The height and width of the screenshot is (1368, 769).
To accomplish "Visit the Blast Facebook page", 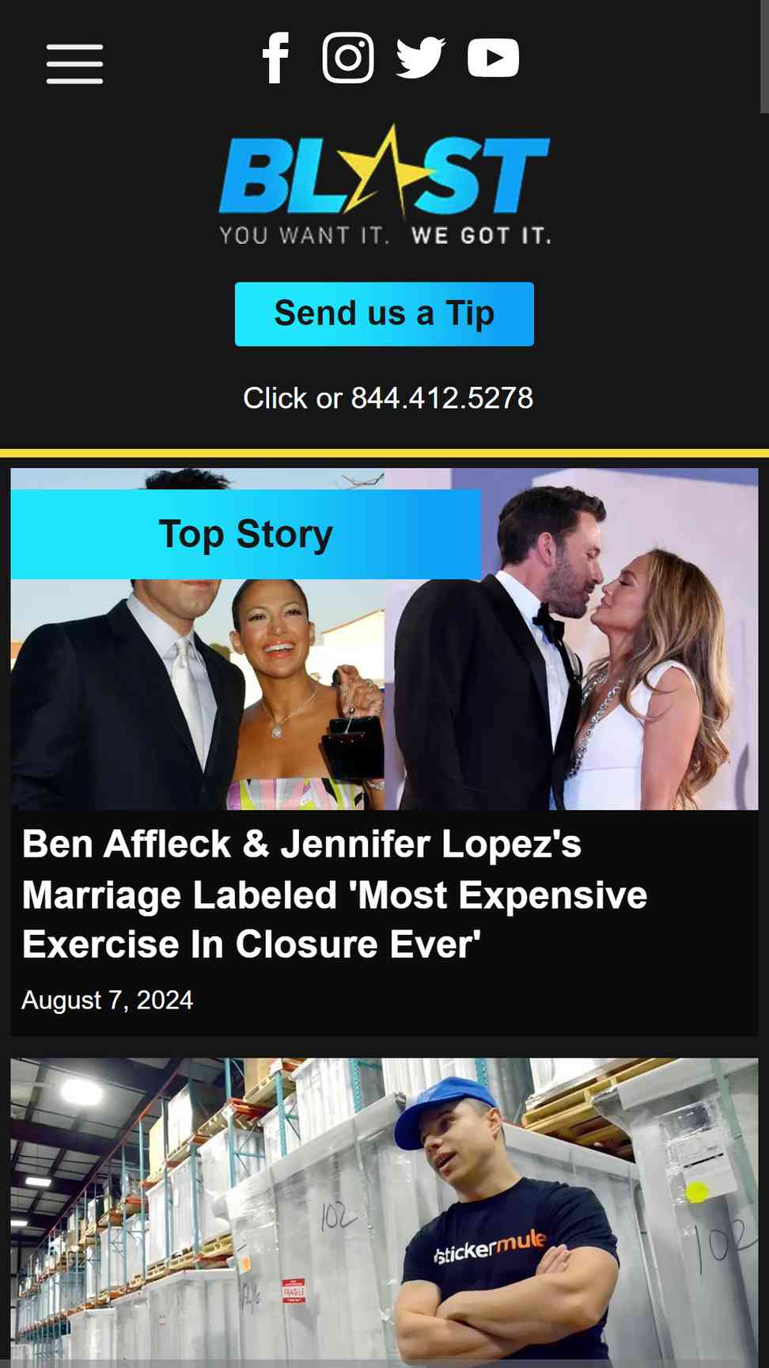I will tap(275, 58).
